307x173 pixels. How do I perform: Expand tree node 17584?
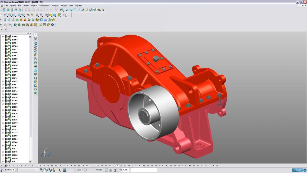coord(3,139)
